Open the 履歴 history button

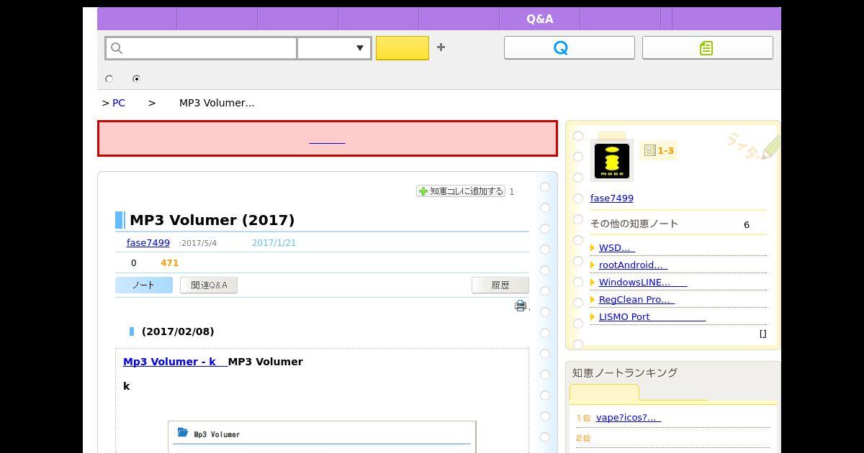(500, 285)
